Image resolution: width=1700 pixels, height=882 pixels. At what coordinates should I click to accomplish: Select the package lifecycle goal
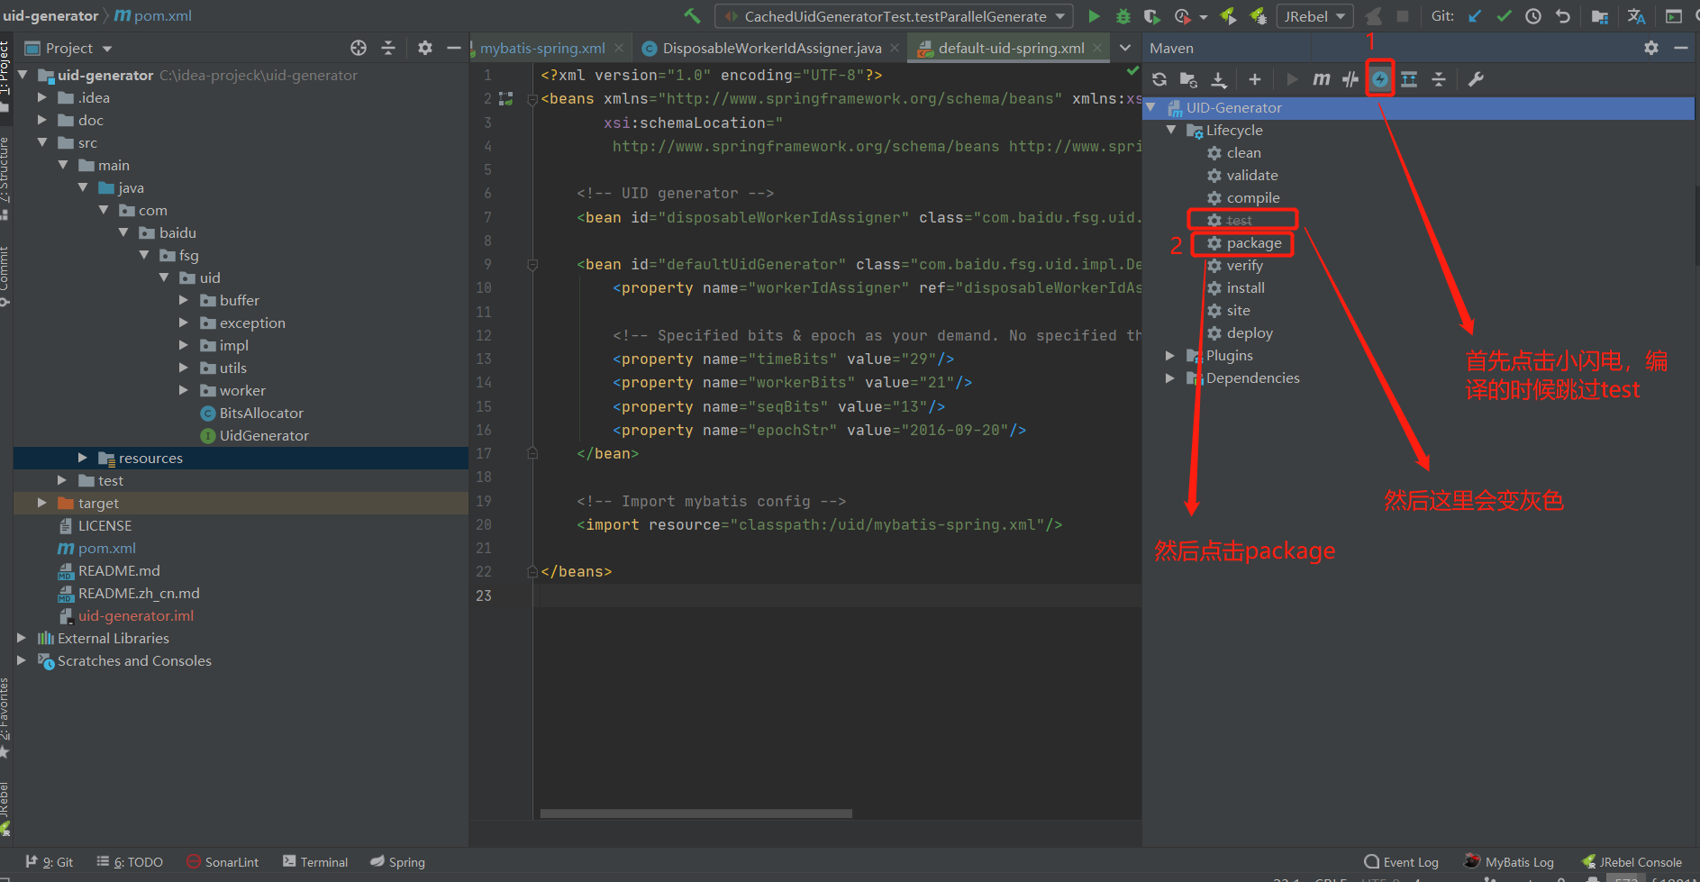[x=1254, y=243]
